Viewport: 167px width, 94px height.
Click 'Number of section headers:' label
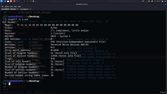click(22, 73)
